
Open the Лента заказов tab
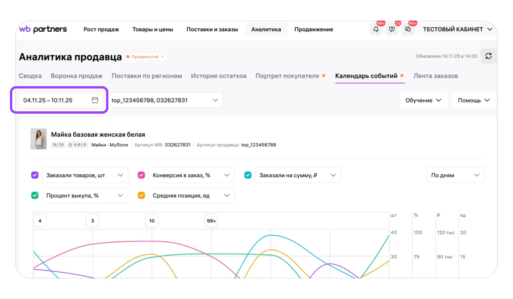(x=436, y=76)
